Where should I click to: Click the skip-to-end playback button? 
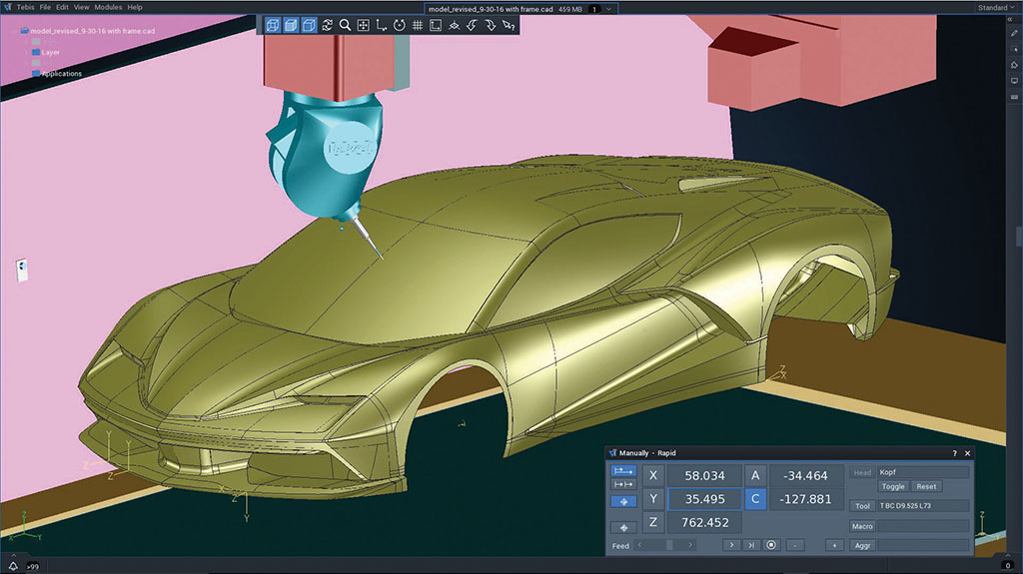(x=751, y=545)
